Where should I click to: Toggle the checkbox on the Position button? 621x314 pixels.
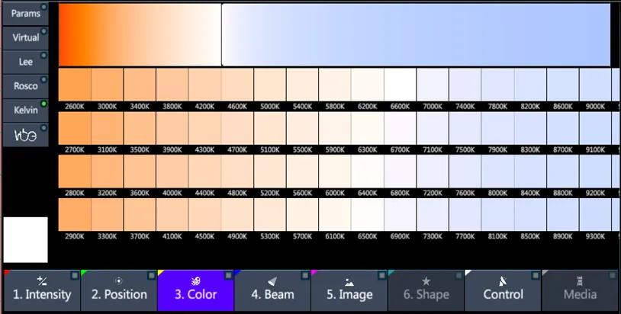tap(152, 275)
